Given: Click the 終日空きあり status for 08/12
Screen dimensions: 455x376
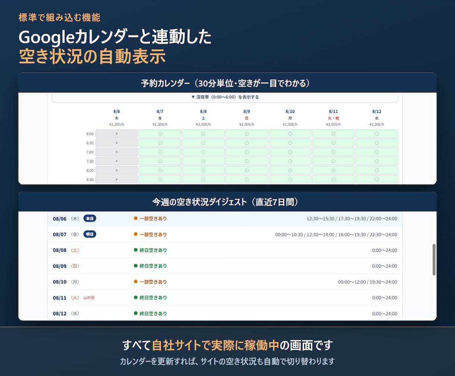Looking at the screenshot, I should pyautogui.click(x=150, y=314).
